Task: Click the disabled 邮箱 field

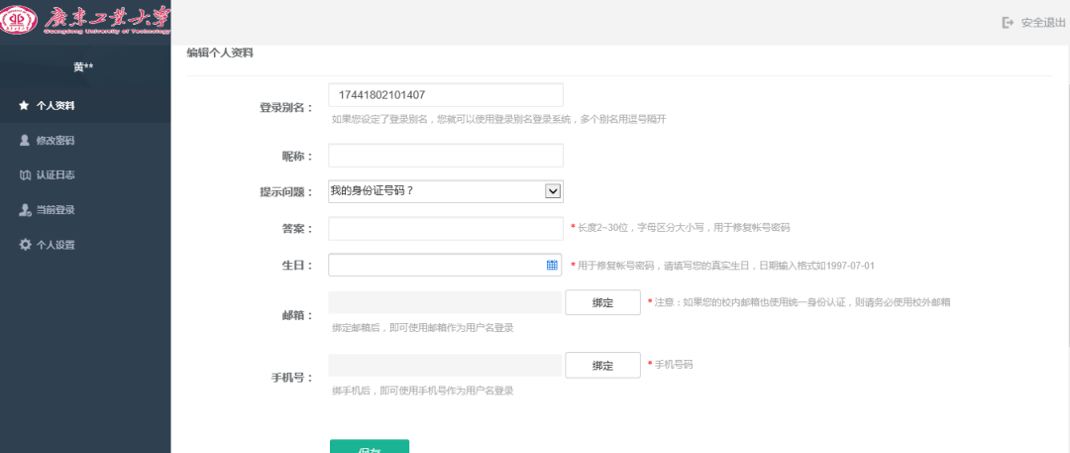Action: pos(445,302)
